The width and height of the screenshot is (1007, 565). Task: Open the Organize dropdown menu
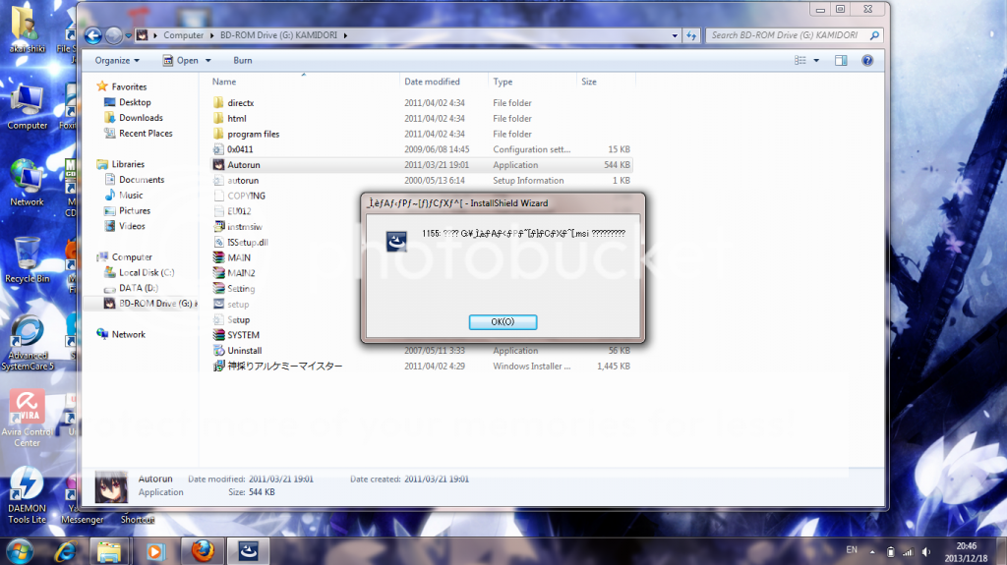pos(117,60)
